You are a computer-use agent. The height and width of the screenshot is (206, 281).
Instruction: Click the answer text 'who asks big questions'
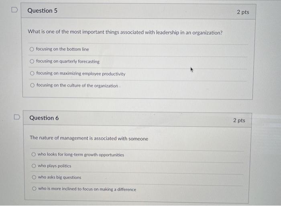(59, 177)
